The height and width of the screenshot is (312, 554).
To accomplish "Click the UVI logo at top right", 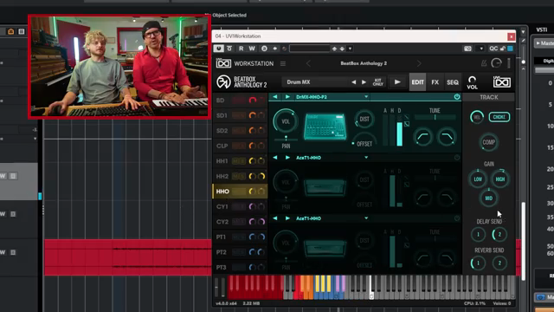I will point(502,82).
